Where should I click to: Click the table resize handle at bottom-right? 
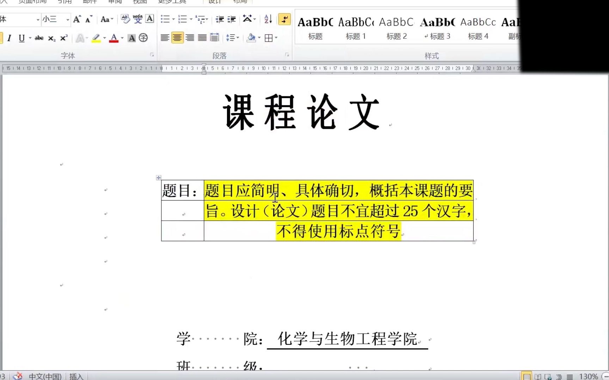click(474, 242)
